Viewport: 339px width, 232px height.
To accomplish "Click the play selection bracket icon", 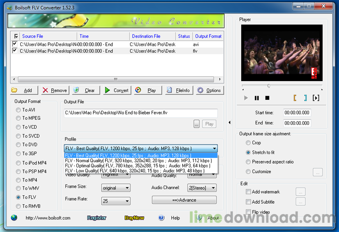I will click(x=316, y=98).
